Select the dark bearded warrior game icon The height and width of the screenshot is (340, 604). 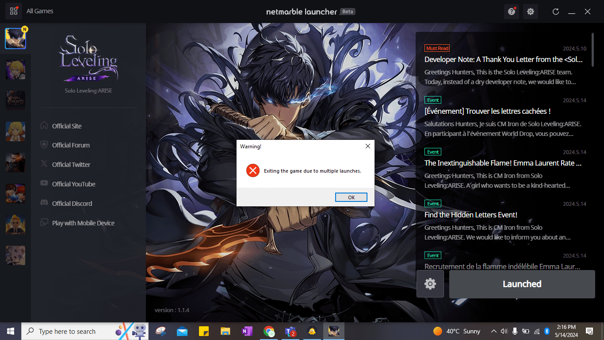pos(15,162)
